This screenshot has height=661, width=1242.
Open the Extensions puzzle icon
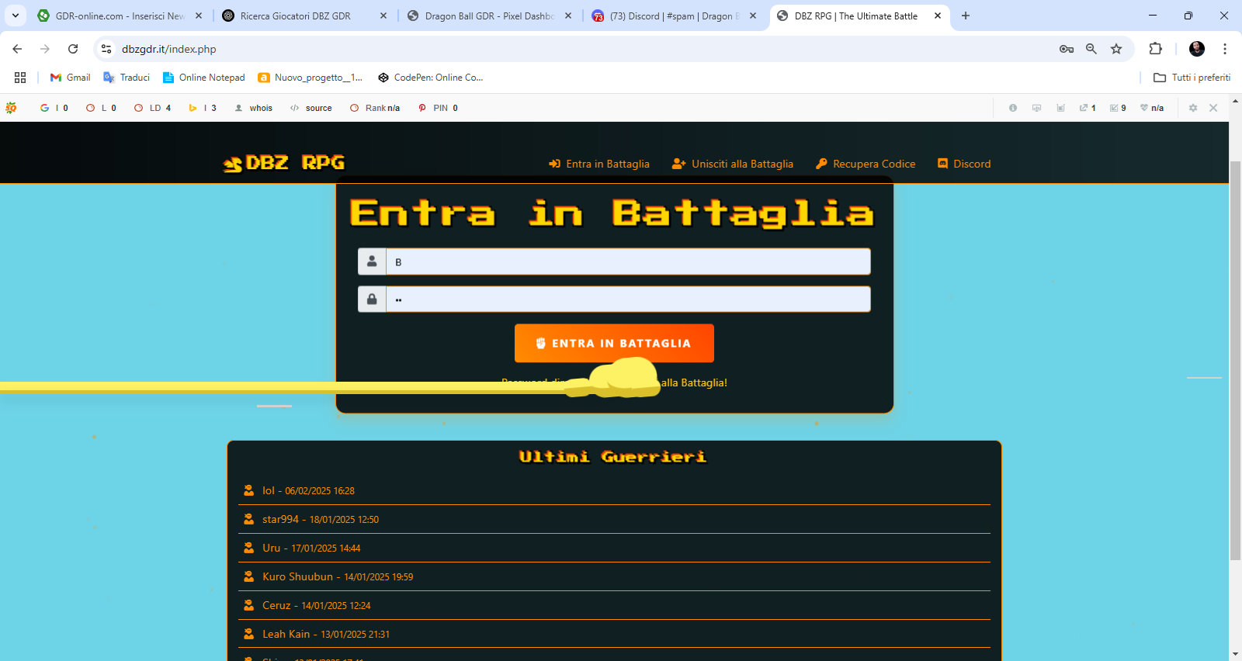pyautogui.click(x=1156, y=49)
